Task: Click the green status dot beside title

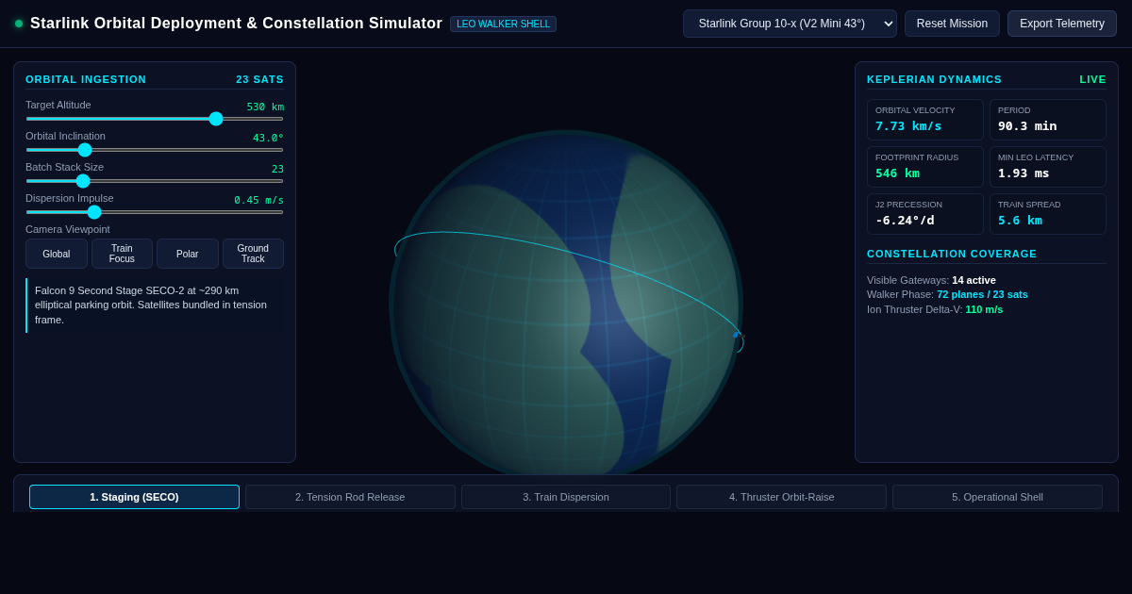Action: pos(19,24)
